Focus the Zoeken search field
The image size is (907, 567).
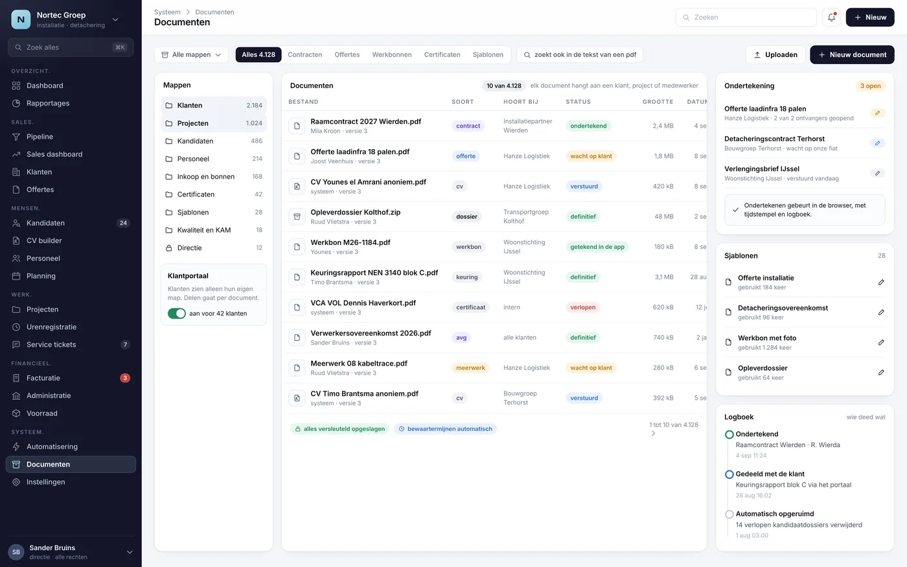[746, 17]
